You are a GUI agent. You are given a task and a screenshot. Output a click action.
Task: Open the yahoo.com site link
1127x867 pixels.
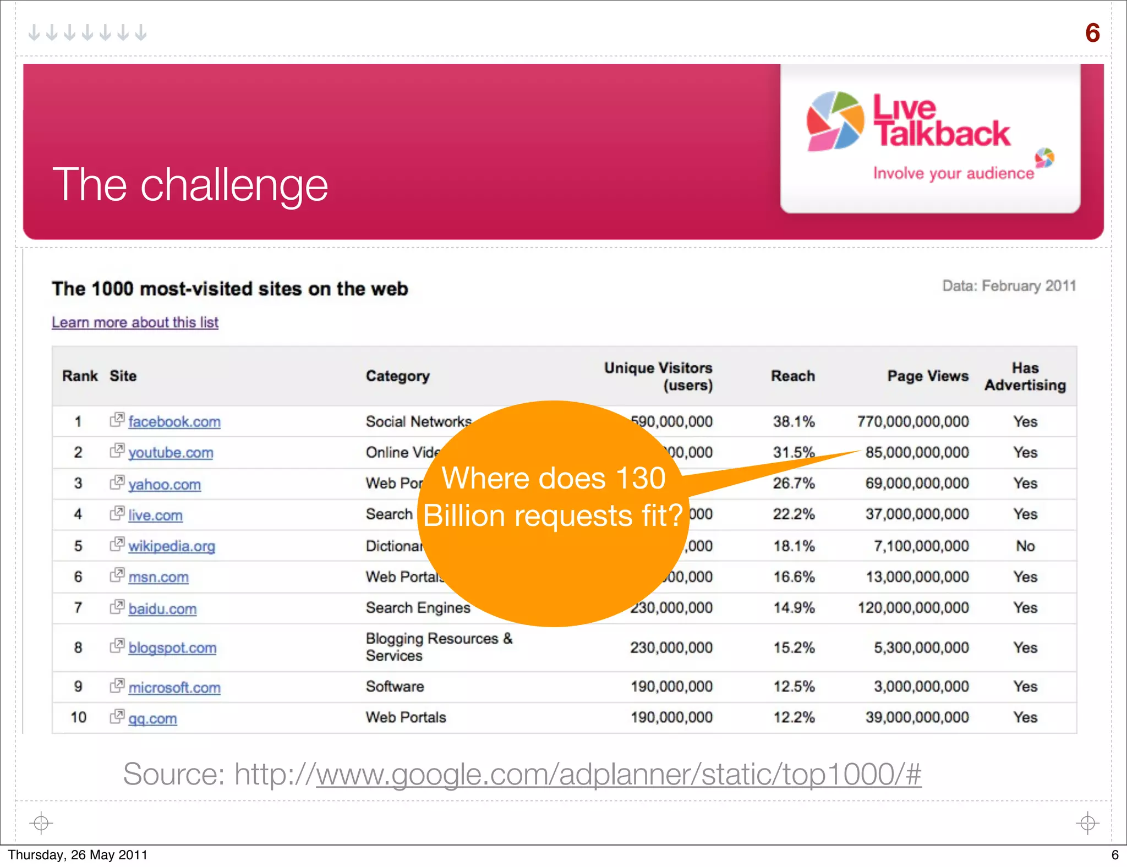pyautogui.click(x=165, y=485)
